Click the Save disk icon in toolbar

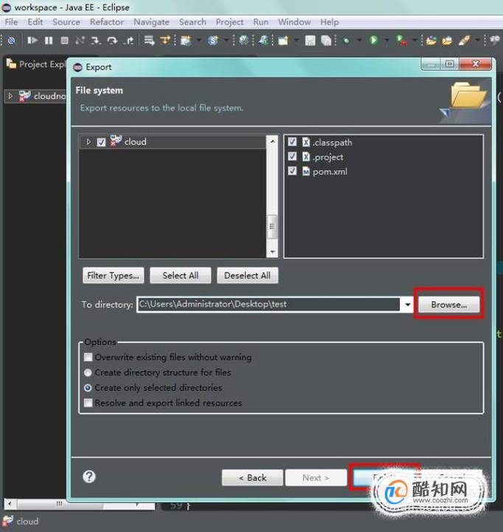click(x=310, y=41)
